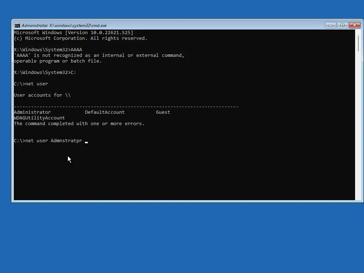364x273 pixels.
Task: Click the "DefaultAccount" account name
Action: coord(105,112)
